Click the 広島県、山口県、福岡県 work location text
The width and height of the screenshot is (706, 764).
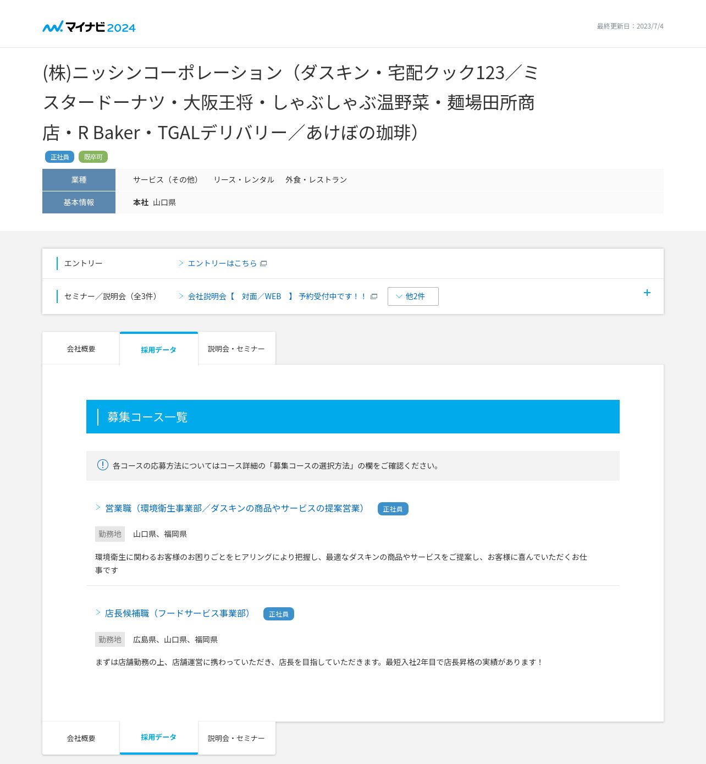pos(175,640)
